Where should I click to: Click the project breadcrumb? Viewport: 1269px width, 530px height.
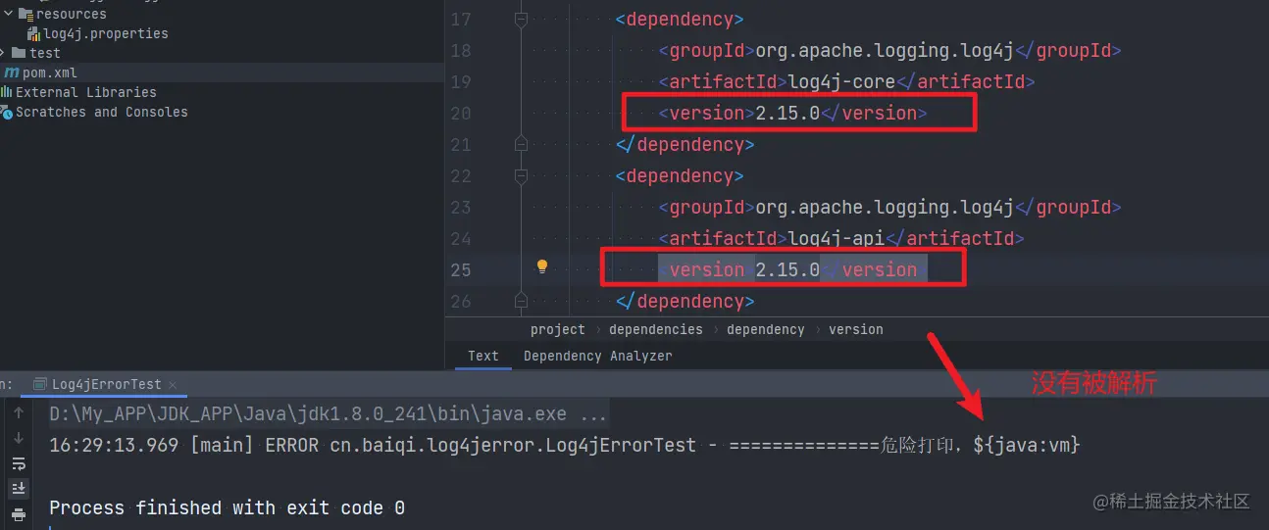click(x=558, y=329)
